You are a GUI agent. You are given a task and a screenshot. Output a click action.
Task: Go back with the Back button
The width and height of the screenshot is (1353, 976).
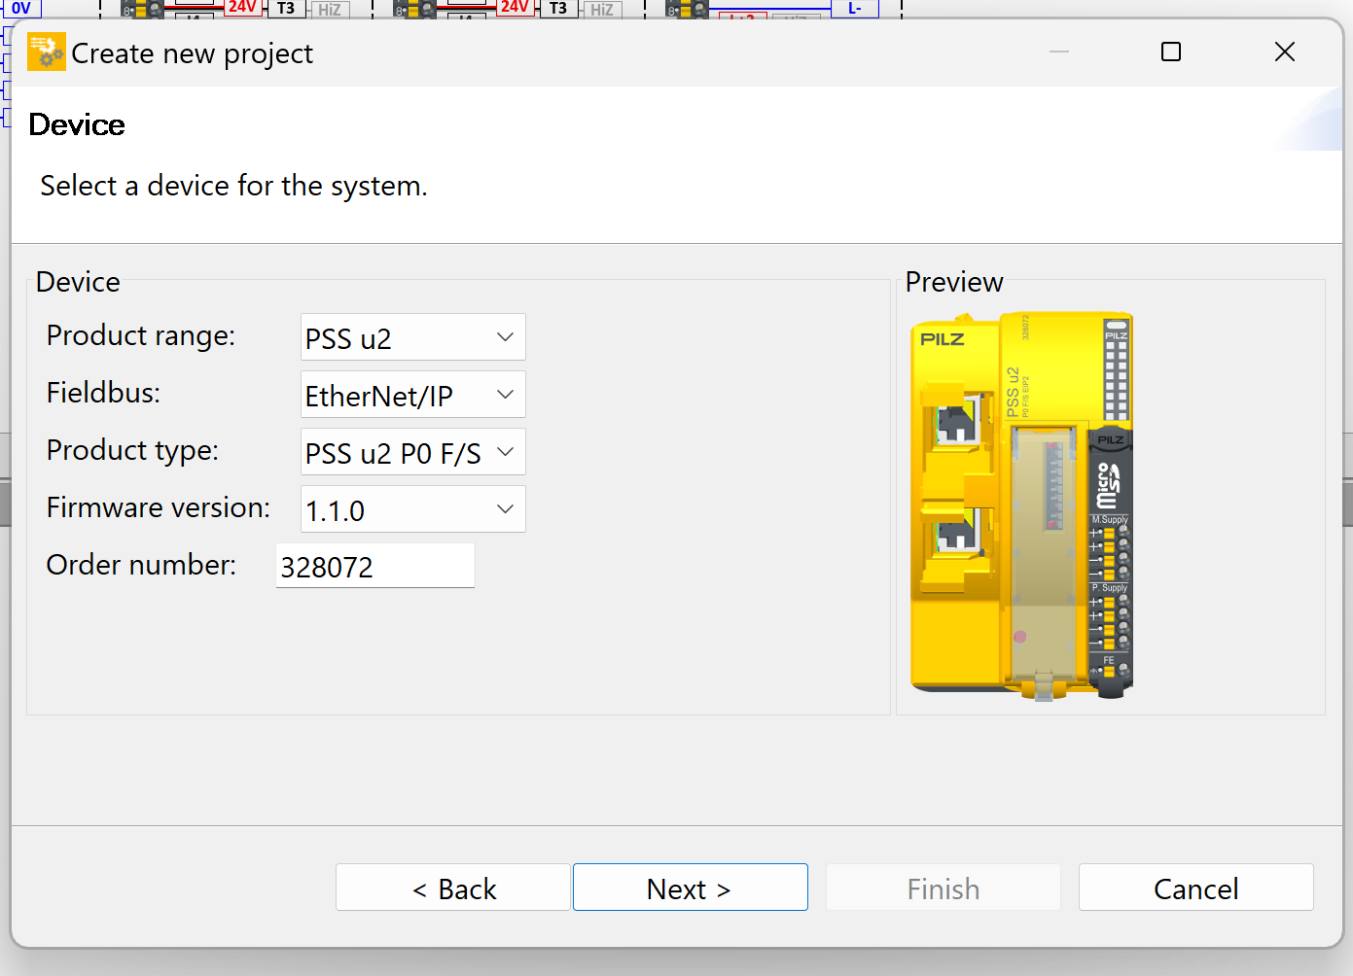(x=453, y=888)
